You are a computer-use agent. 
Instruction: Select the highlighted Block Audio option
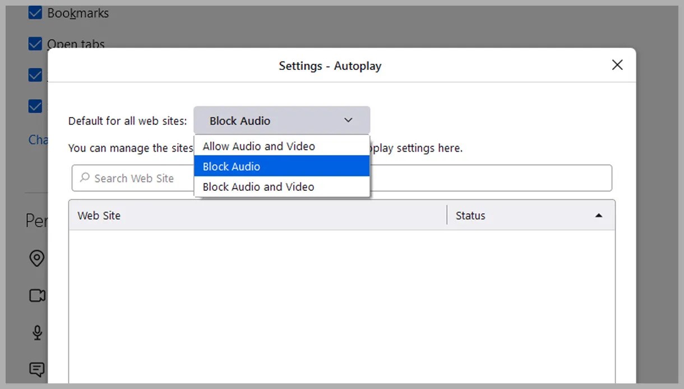[232, 166]
